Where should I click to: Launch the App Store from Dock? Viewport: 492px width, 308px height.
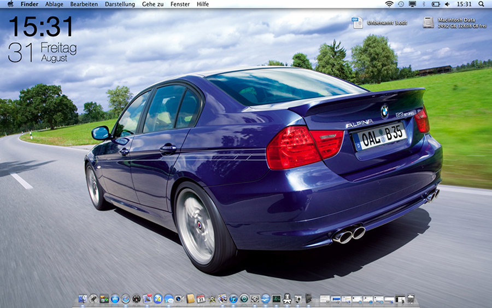coord(115,299)
